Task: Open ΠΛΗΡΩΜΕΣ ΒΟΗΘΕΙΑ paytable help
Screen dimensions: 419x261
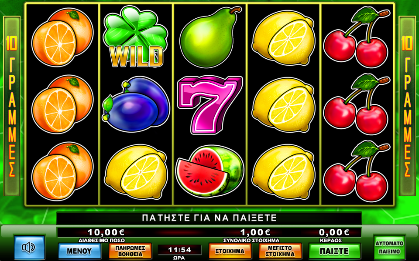Action: point(130,251)
